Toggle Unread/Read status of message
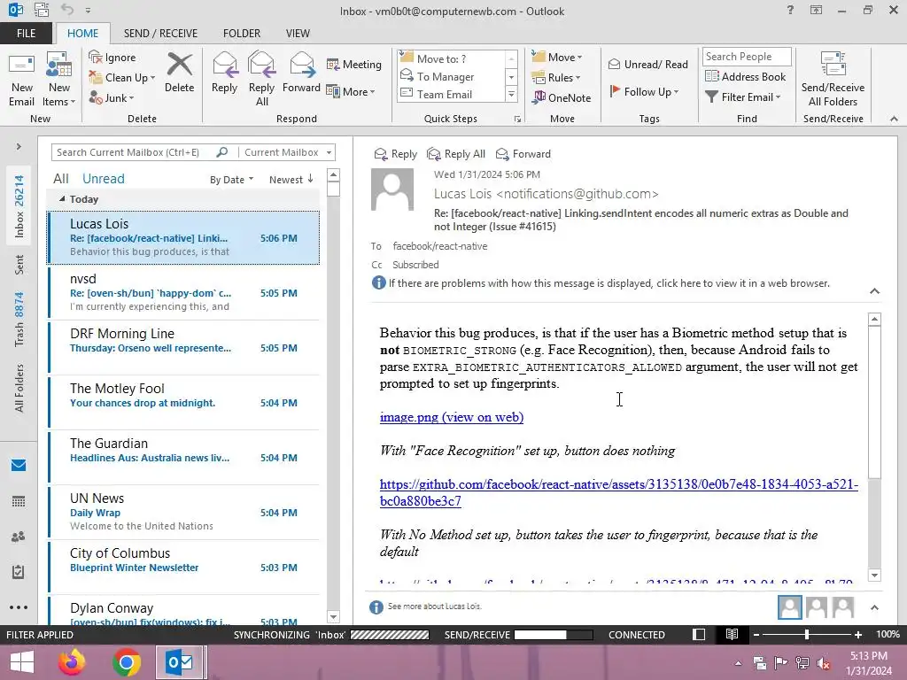The height and width of the screenshot is (680, 907). tap(647, 64)
